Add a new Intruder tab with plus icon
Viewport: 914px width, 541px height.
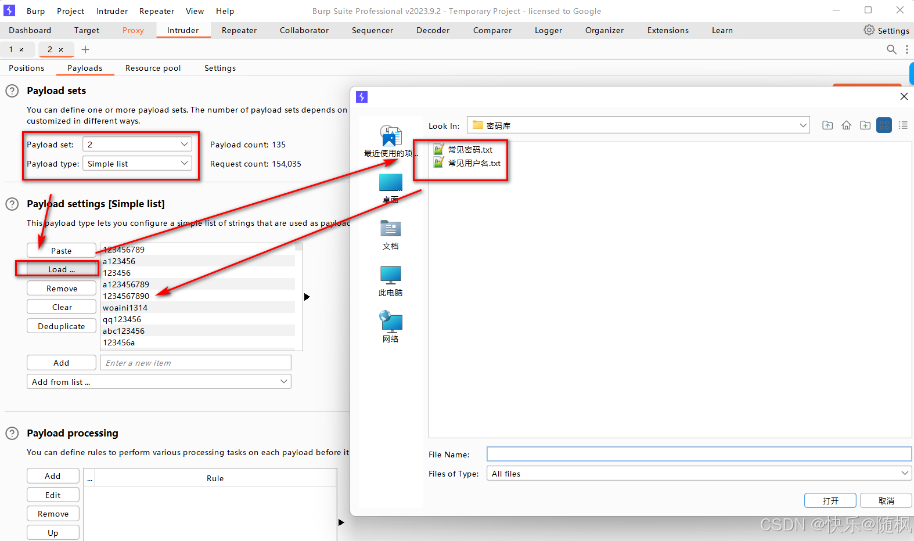tap(85, 49)
